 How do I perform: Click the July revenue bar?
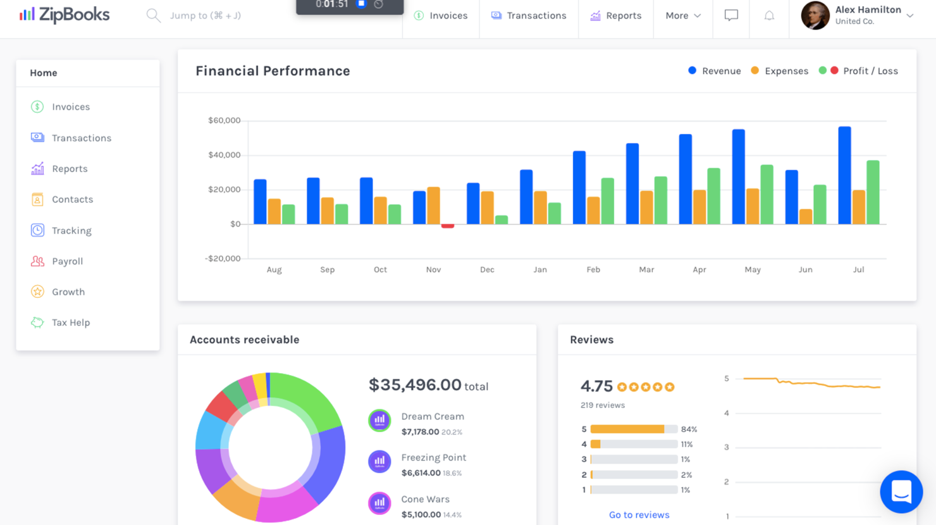click(x=844, y=175)
